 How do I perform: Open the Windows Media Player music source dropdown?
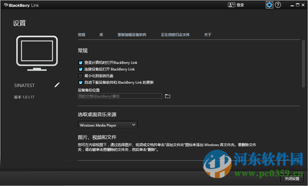pyautogui.click(x=108, y=125)
